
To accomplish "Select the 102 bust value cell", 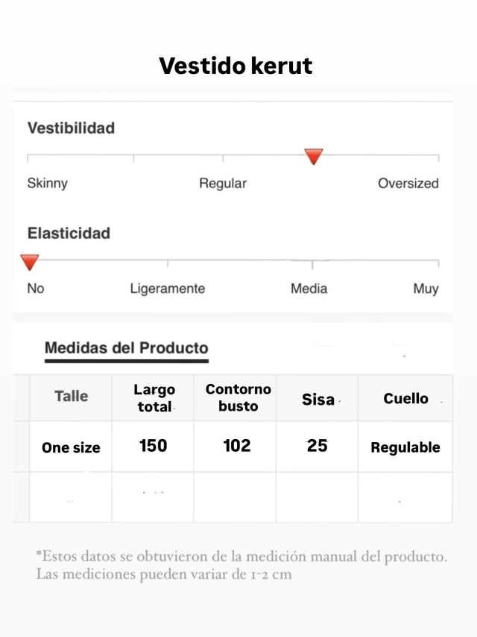I will click(x=236, y=446).
